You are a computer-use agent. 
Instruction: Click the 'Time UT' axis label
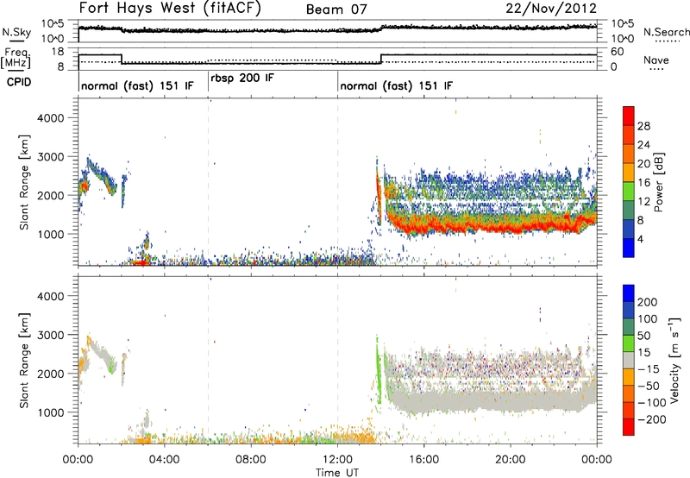(337, 473)
